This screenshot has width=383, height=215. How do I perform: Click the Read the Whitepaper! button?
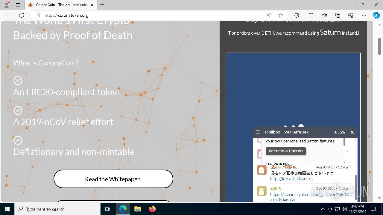point(113,179)
